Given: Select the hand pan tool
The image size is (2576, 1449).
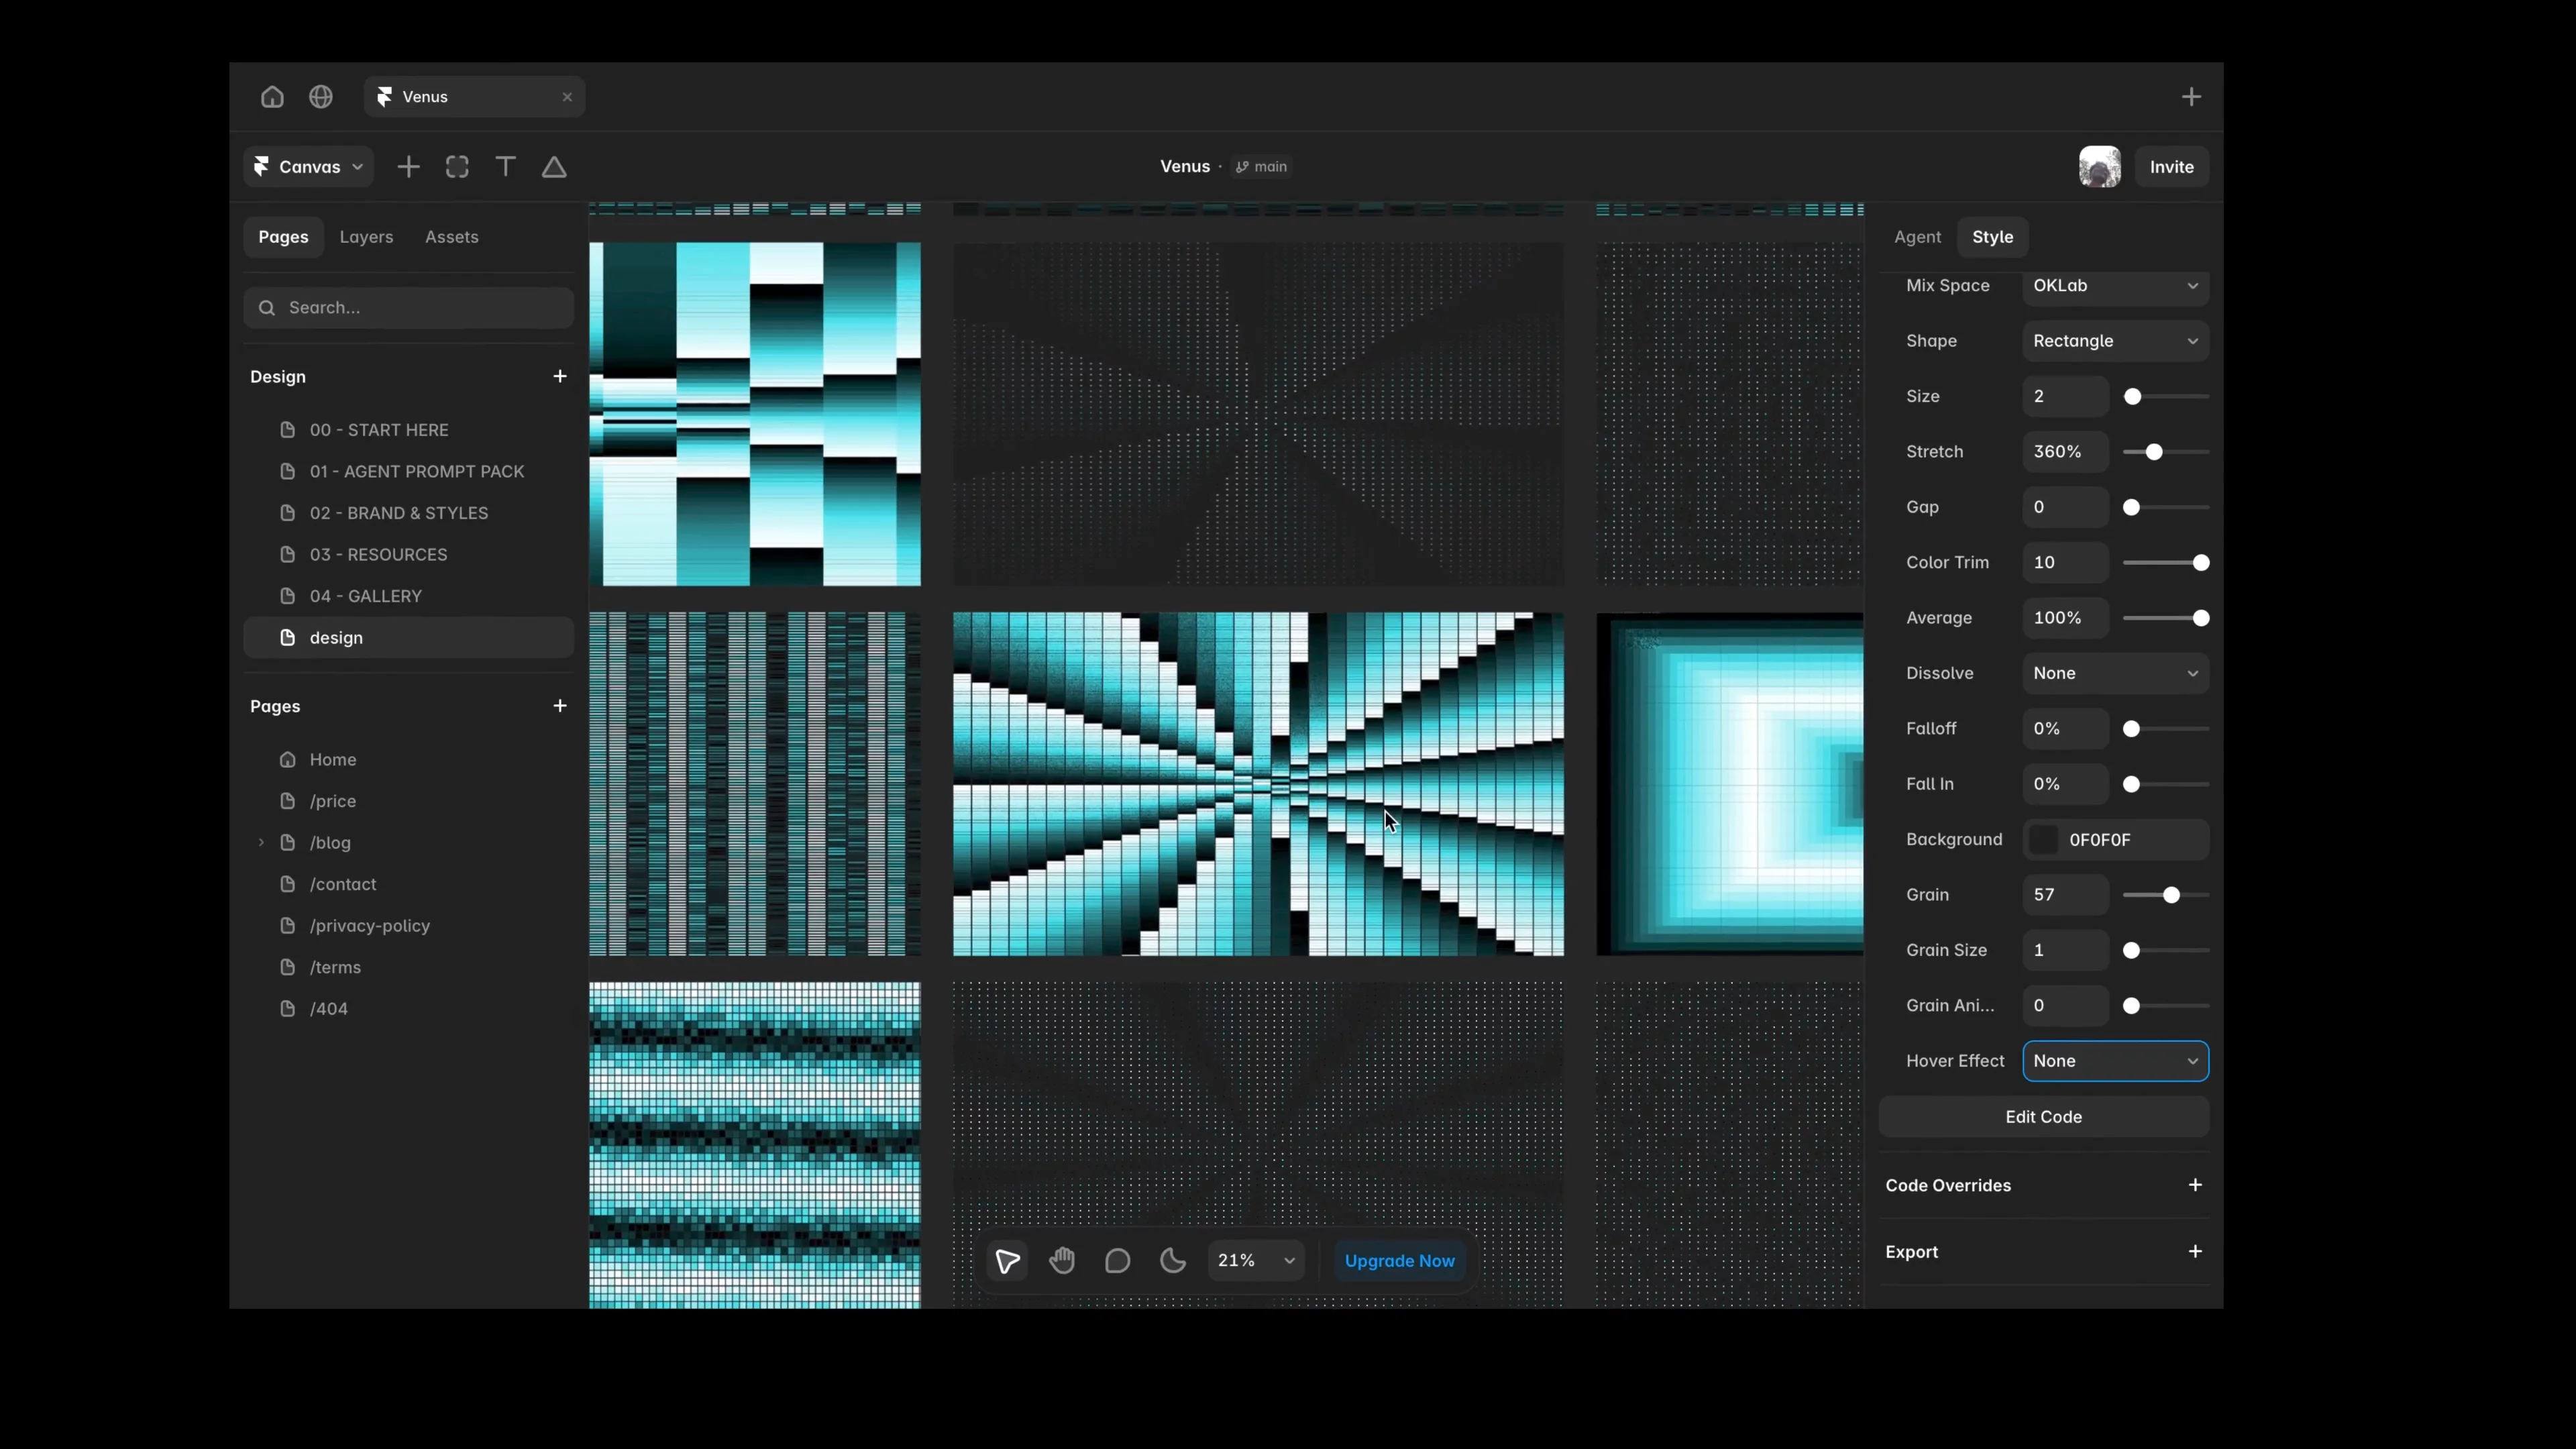Looking at the screenshot, I should click(x=1062, y=1261).
